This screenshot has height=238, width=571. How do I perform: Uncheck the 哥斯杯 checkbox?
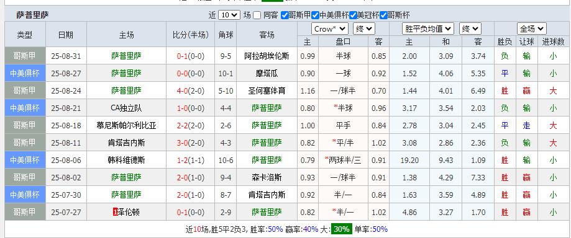tap(383, 15)
